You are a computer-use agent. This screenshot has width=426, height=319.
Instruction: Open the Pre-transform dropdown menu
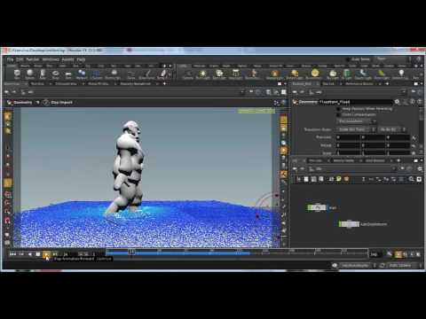click(357, 121)
